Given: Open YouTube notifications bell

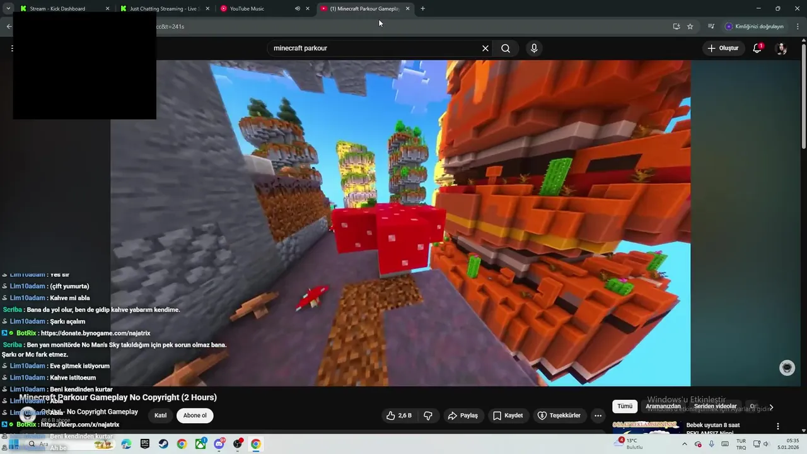Looking at the screenshot, I should (758, 48).
